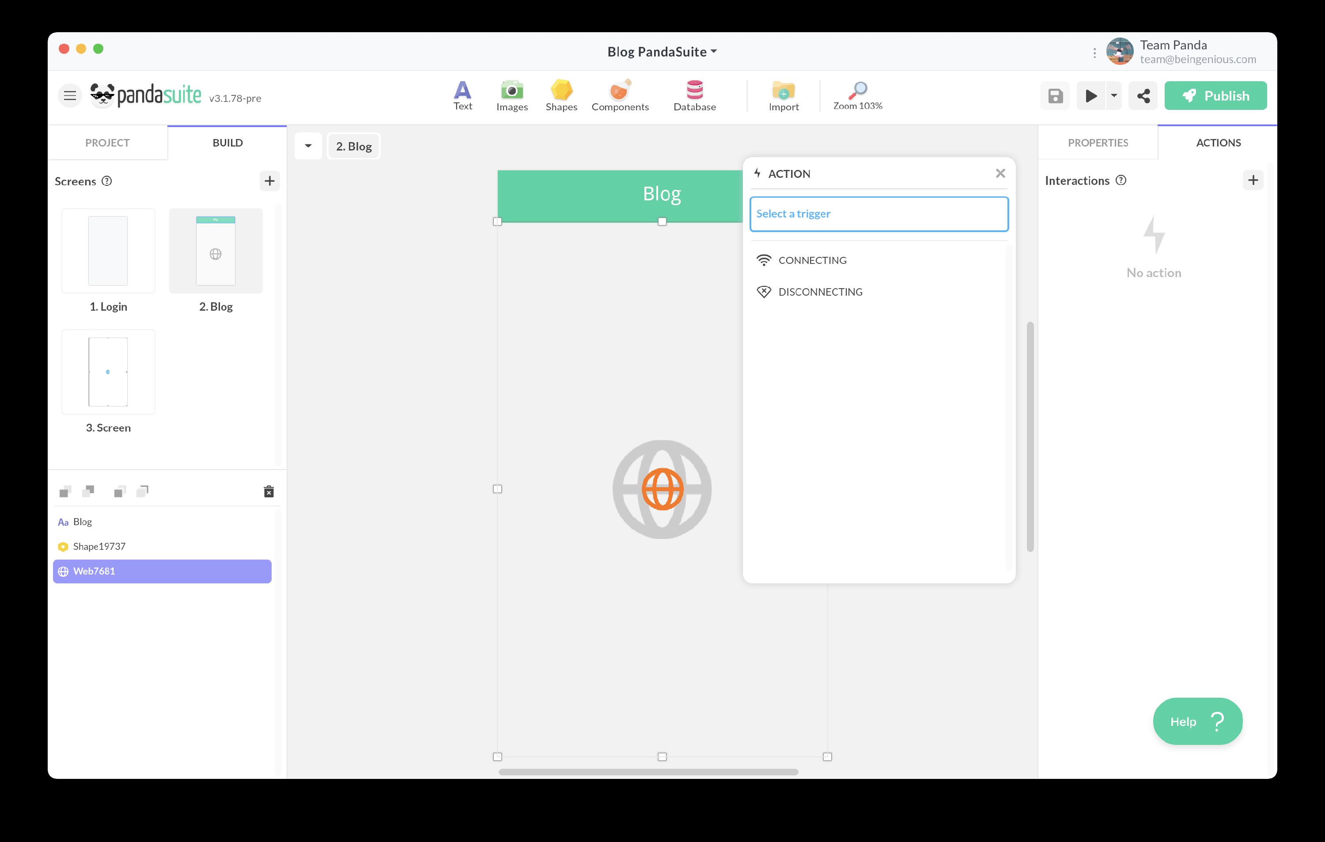Click the Publish button
The width and height of the screenshot is (1325, 842).
point(1215,96)
